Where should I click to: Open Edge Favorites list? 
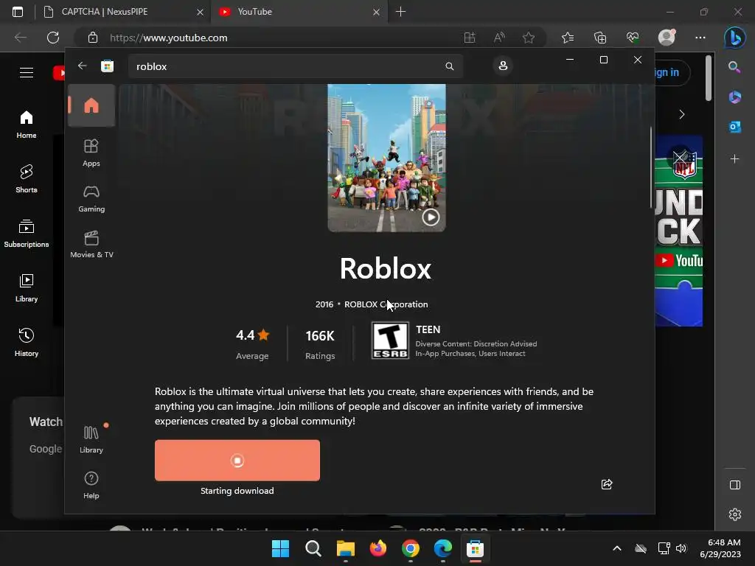click(x=568, y=38)
